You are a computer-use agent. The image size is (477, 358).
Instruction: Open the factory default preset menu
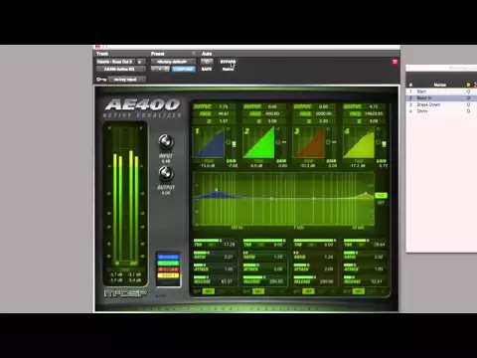pos(173,62)
